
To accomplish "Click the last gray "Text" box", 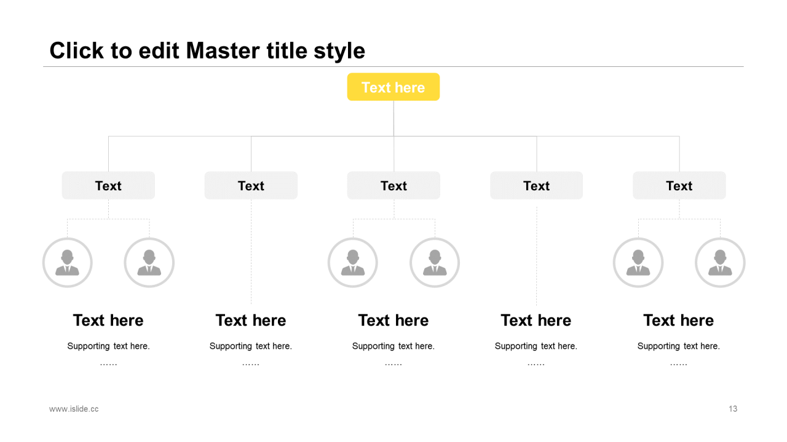I will (x=679, y=185).
